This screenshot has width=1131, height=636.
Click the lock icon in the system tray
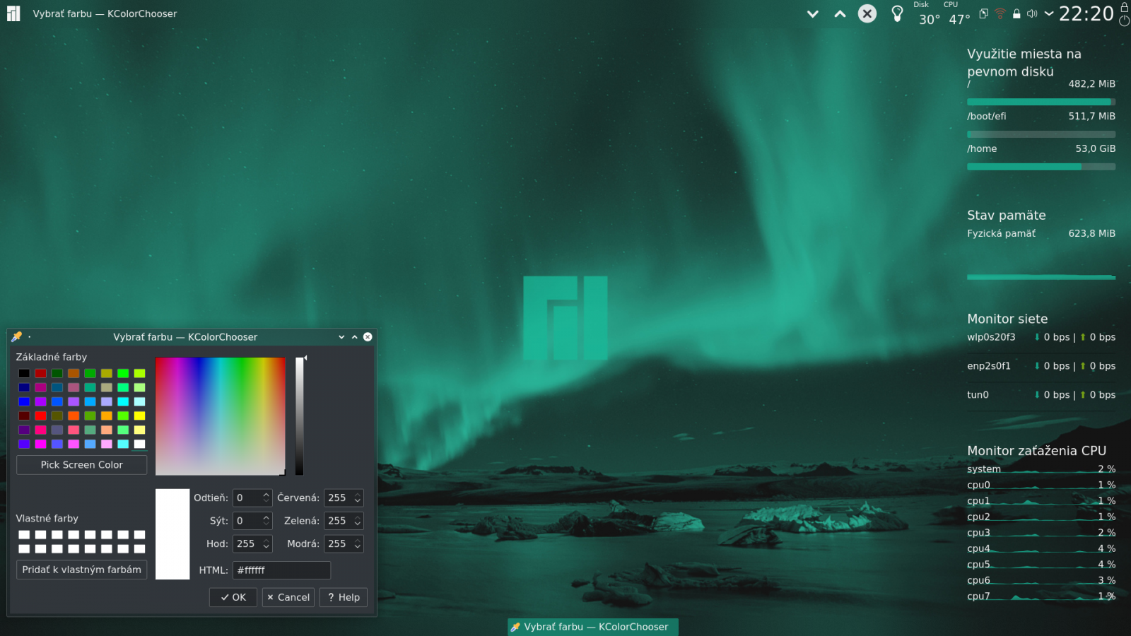click(1017, 13)
